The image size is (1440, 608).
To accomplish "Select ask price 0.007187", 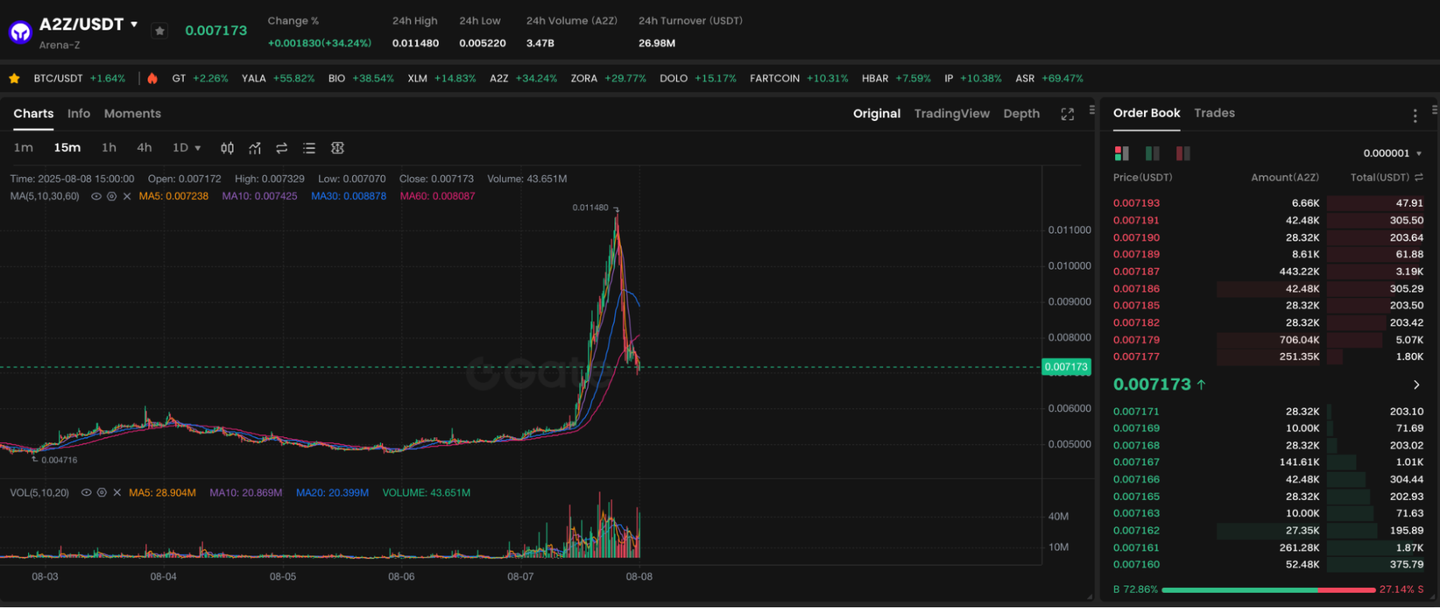I will click(1136, 272).
